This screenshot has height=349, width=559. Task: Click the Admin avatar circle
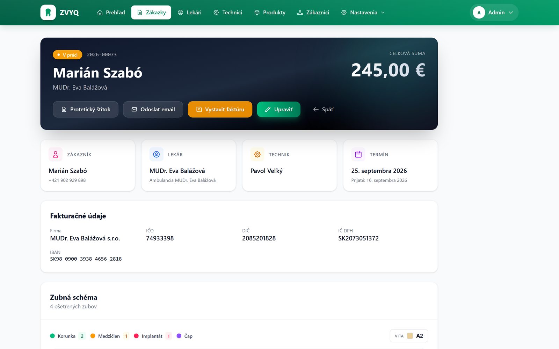pos(479,13)
